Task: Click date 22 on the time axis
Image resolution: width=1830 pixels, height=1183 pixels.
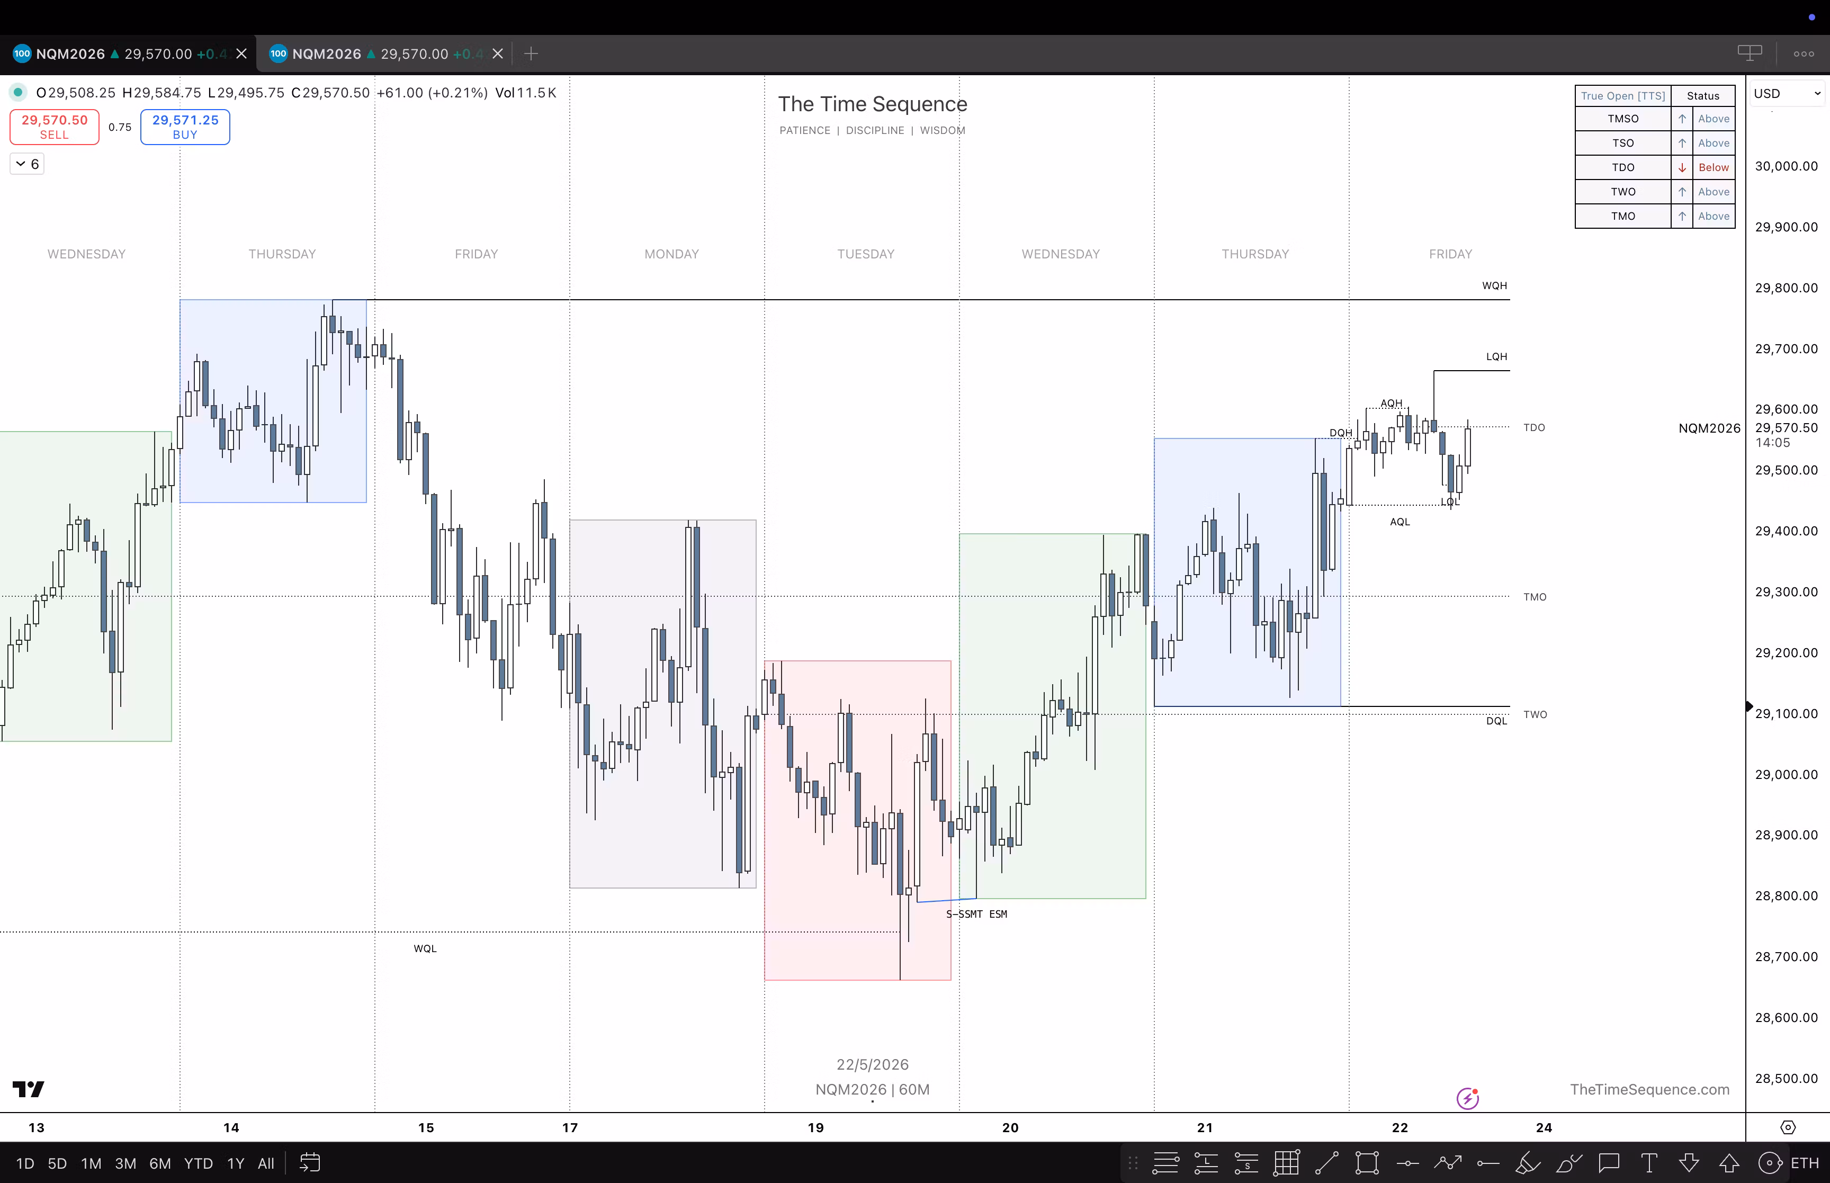Action: 1400,1127
